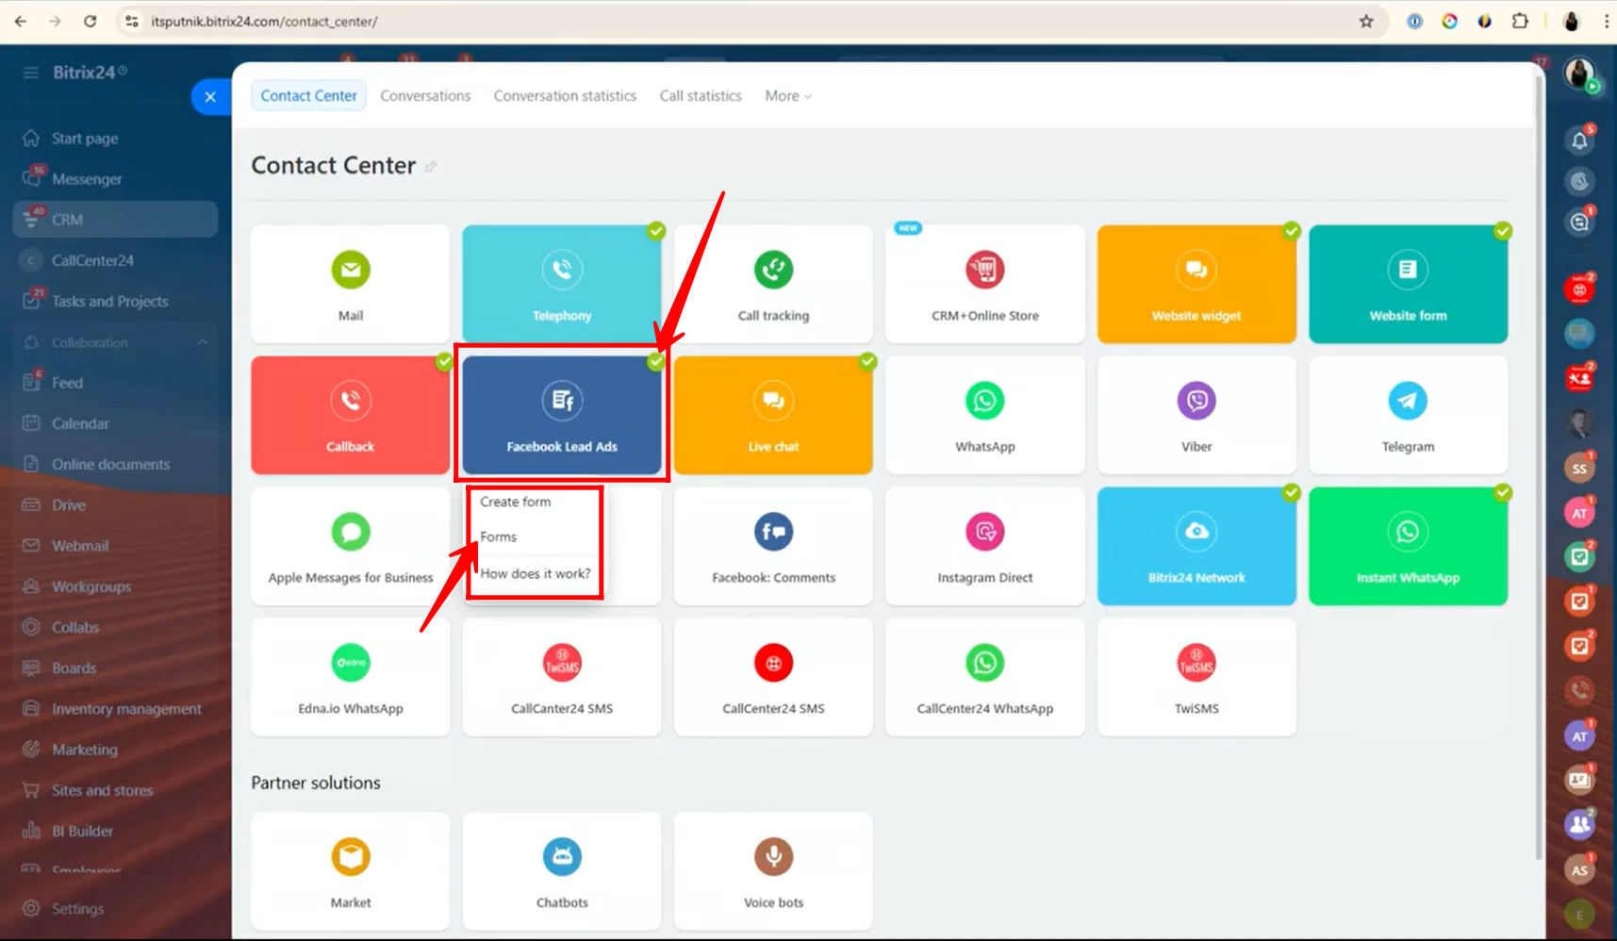The height and width of the screenshot is (941, 1617).
Task: Select How does it work? entry
Action: coord(535,573)
